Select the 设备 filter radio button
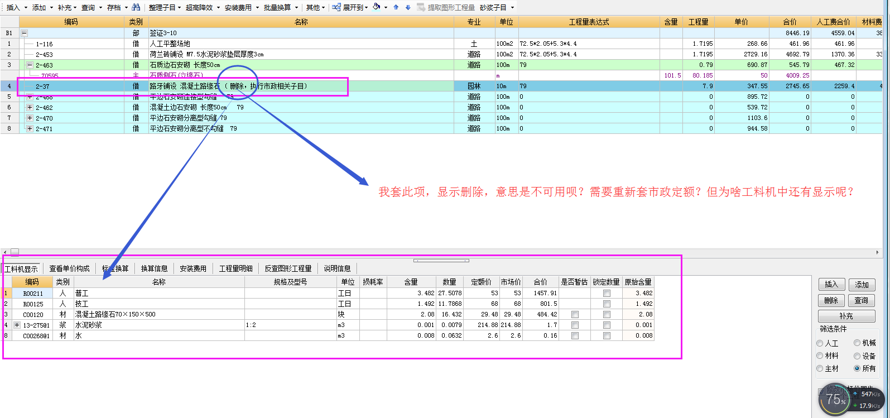 tap(857, 355)
